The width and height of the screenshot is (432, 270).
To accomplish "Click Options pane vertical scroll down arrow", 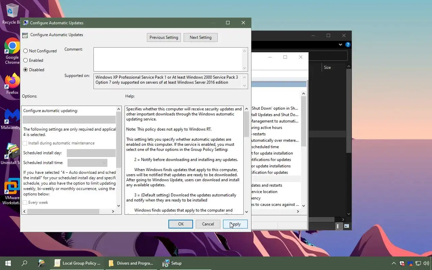I will click(x=118, y=206).
